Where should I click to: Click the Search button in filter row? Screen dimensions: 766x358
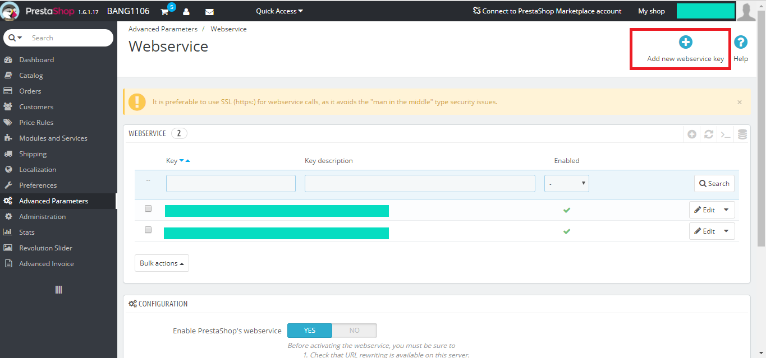tap(714, 183)
